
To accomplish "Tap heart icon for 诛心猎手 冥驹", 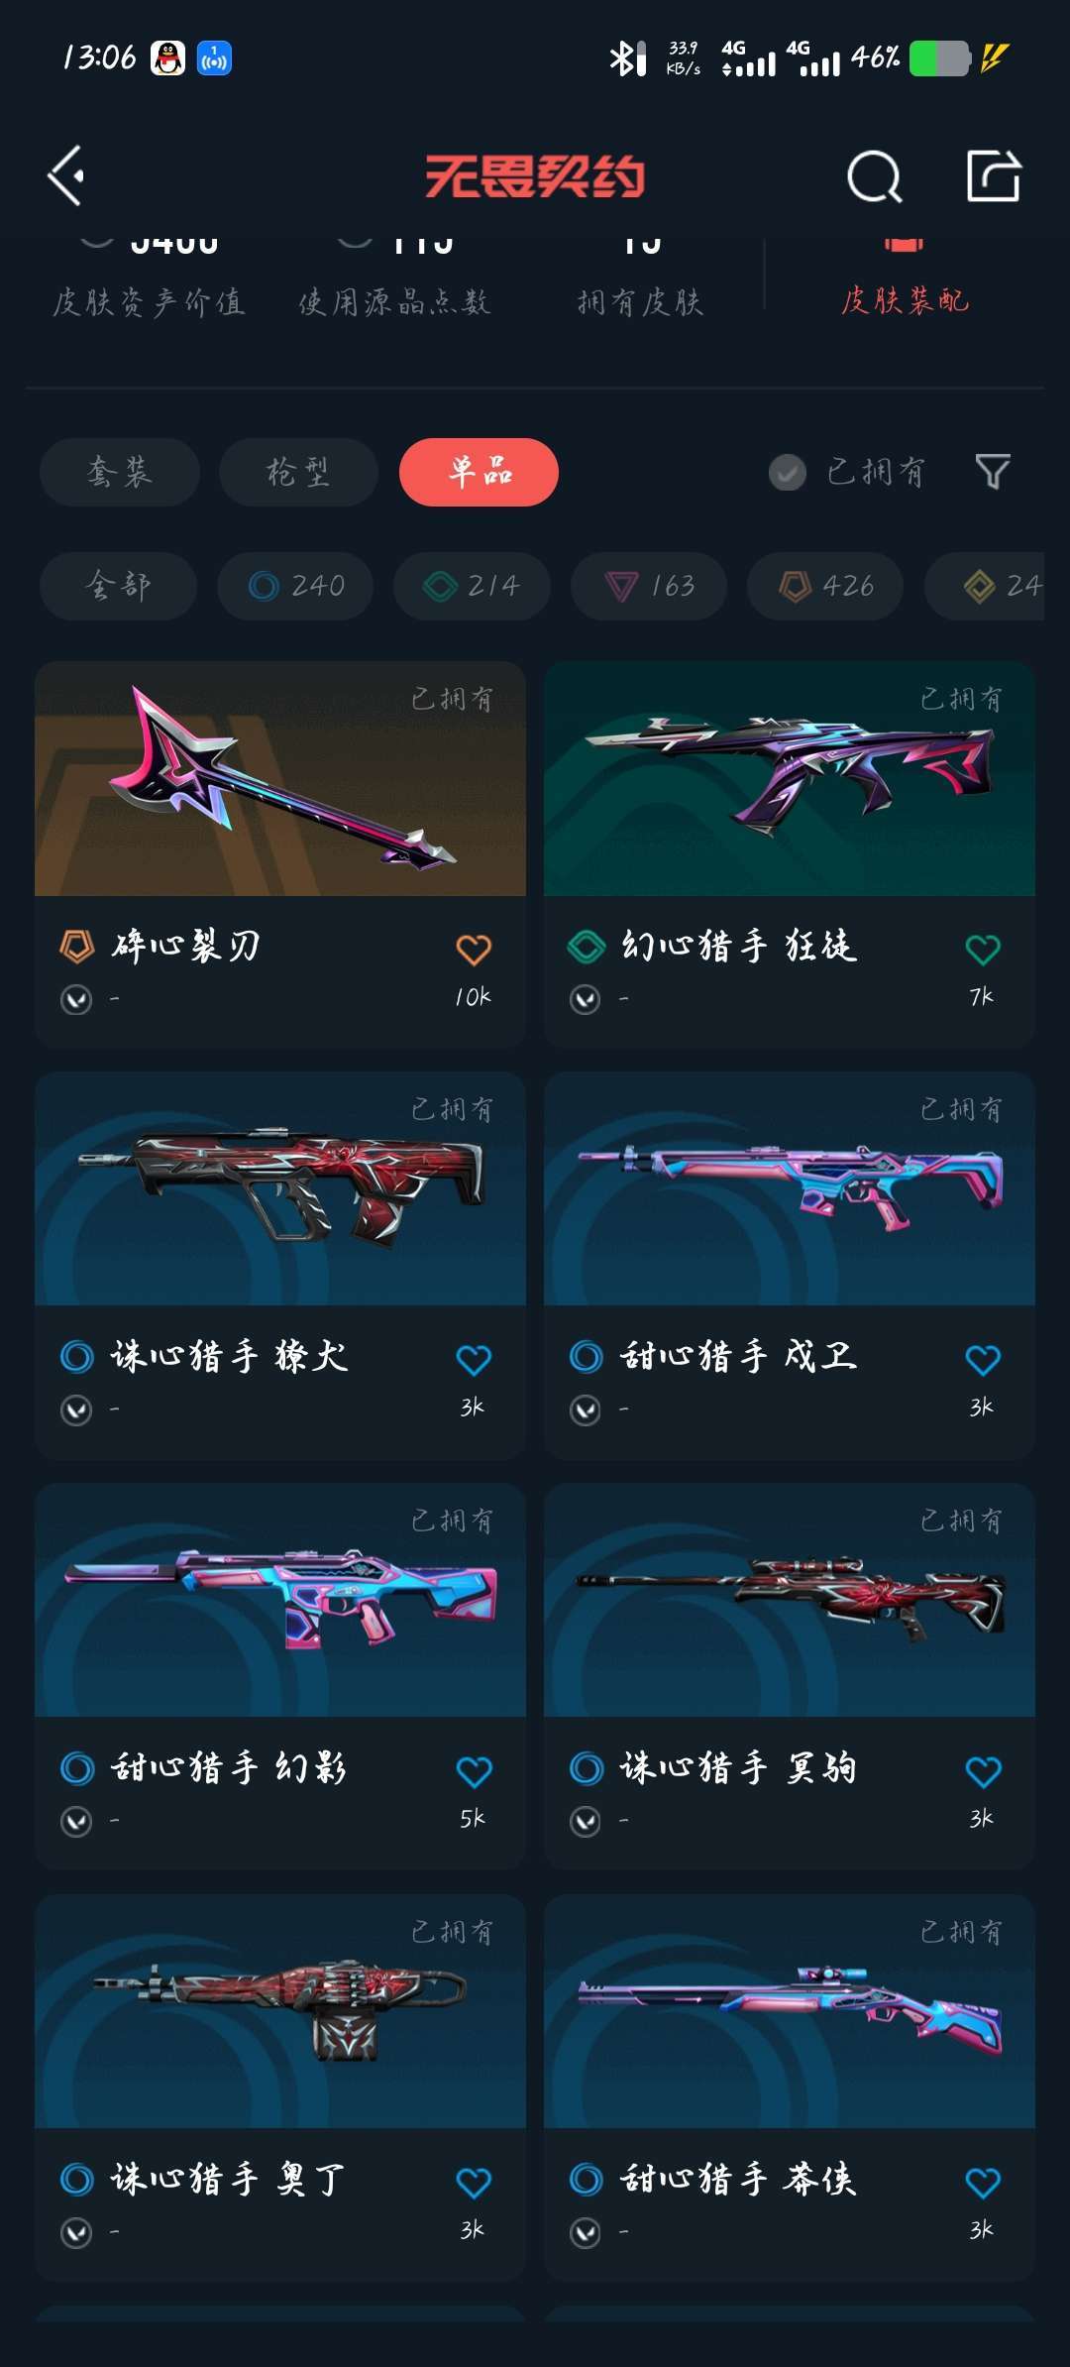I will tap(983, 1771).
